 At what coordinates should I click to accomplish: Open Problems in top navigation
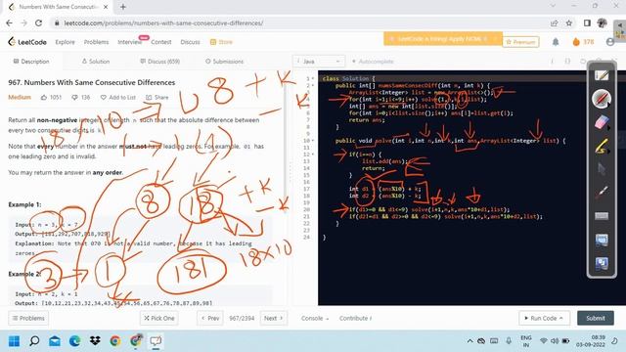tap(96, 42)
